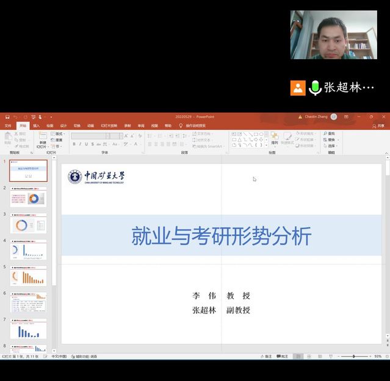Open the 备注 (Notes) pane from status bar
390x381 pixels.
pos(265,356)
